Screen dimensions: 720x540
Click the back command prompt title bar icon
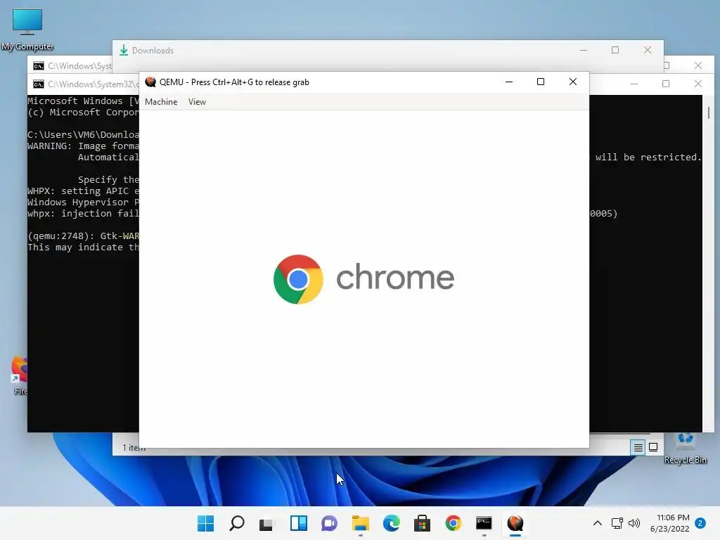click(x=39, y=66)
